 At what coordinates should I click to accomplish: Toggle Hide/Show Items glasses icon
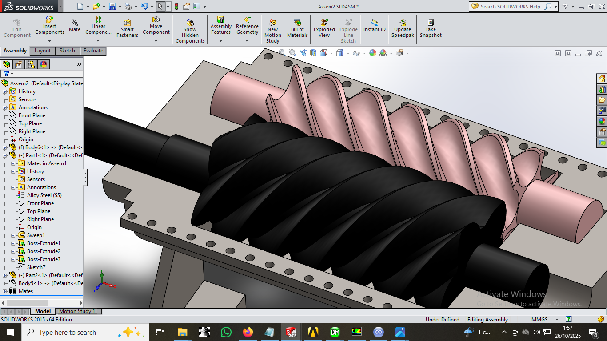pos(355,52)
